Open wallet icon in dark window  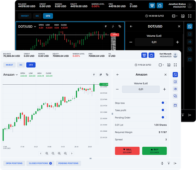tap(160, 5)
